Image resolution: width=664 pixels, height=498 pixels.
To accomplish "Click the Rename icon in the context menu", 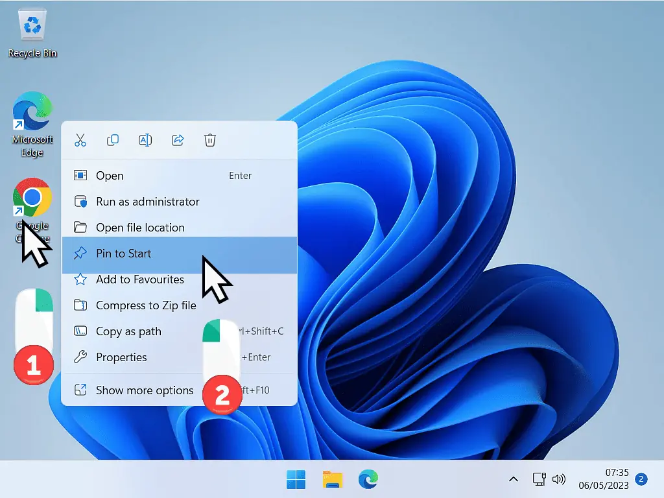I will point(145,140).
